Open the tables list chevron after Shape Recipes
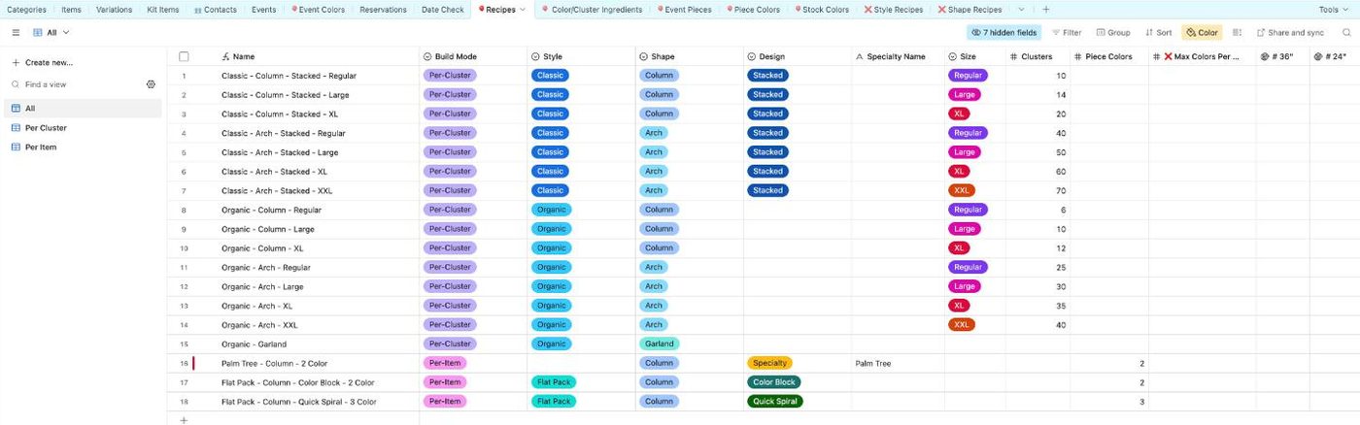The image size is (1360, 425). 1021,10
